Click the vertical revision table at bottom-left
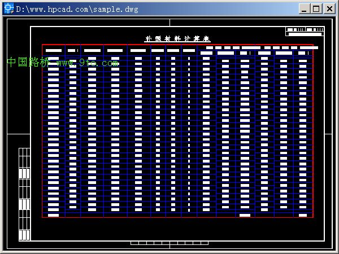339x254 pixels. click(24, 194)
